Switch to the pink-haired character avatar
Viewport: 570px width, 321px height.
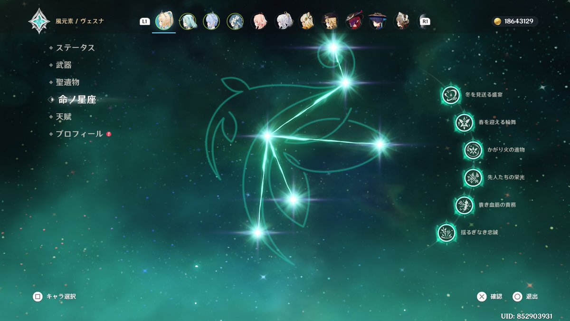[x=259, y=21]
